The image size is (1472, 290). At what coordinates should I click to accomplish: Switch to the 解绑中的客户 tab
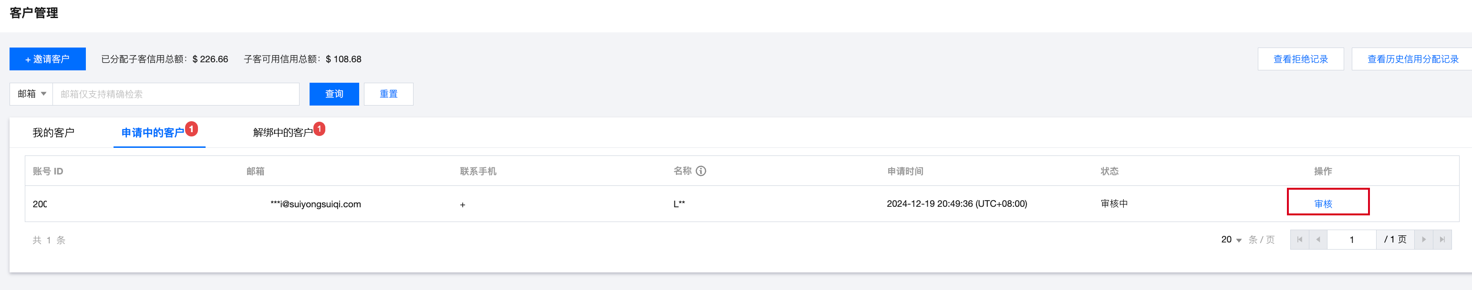tap(283, 133)
